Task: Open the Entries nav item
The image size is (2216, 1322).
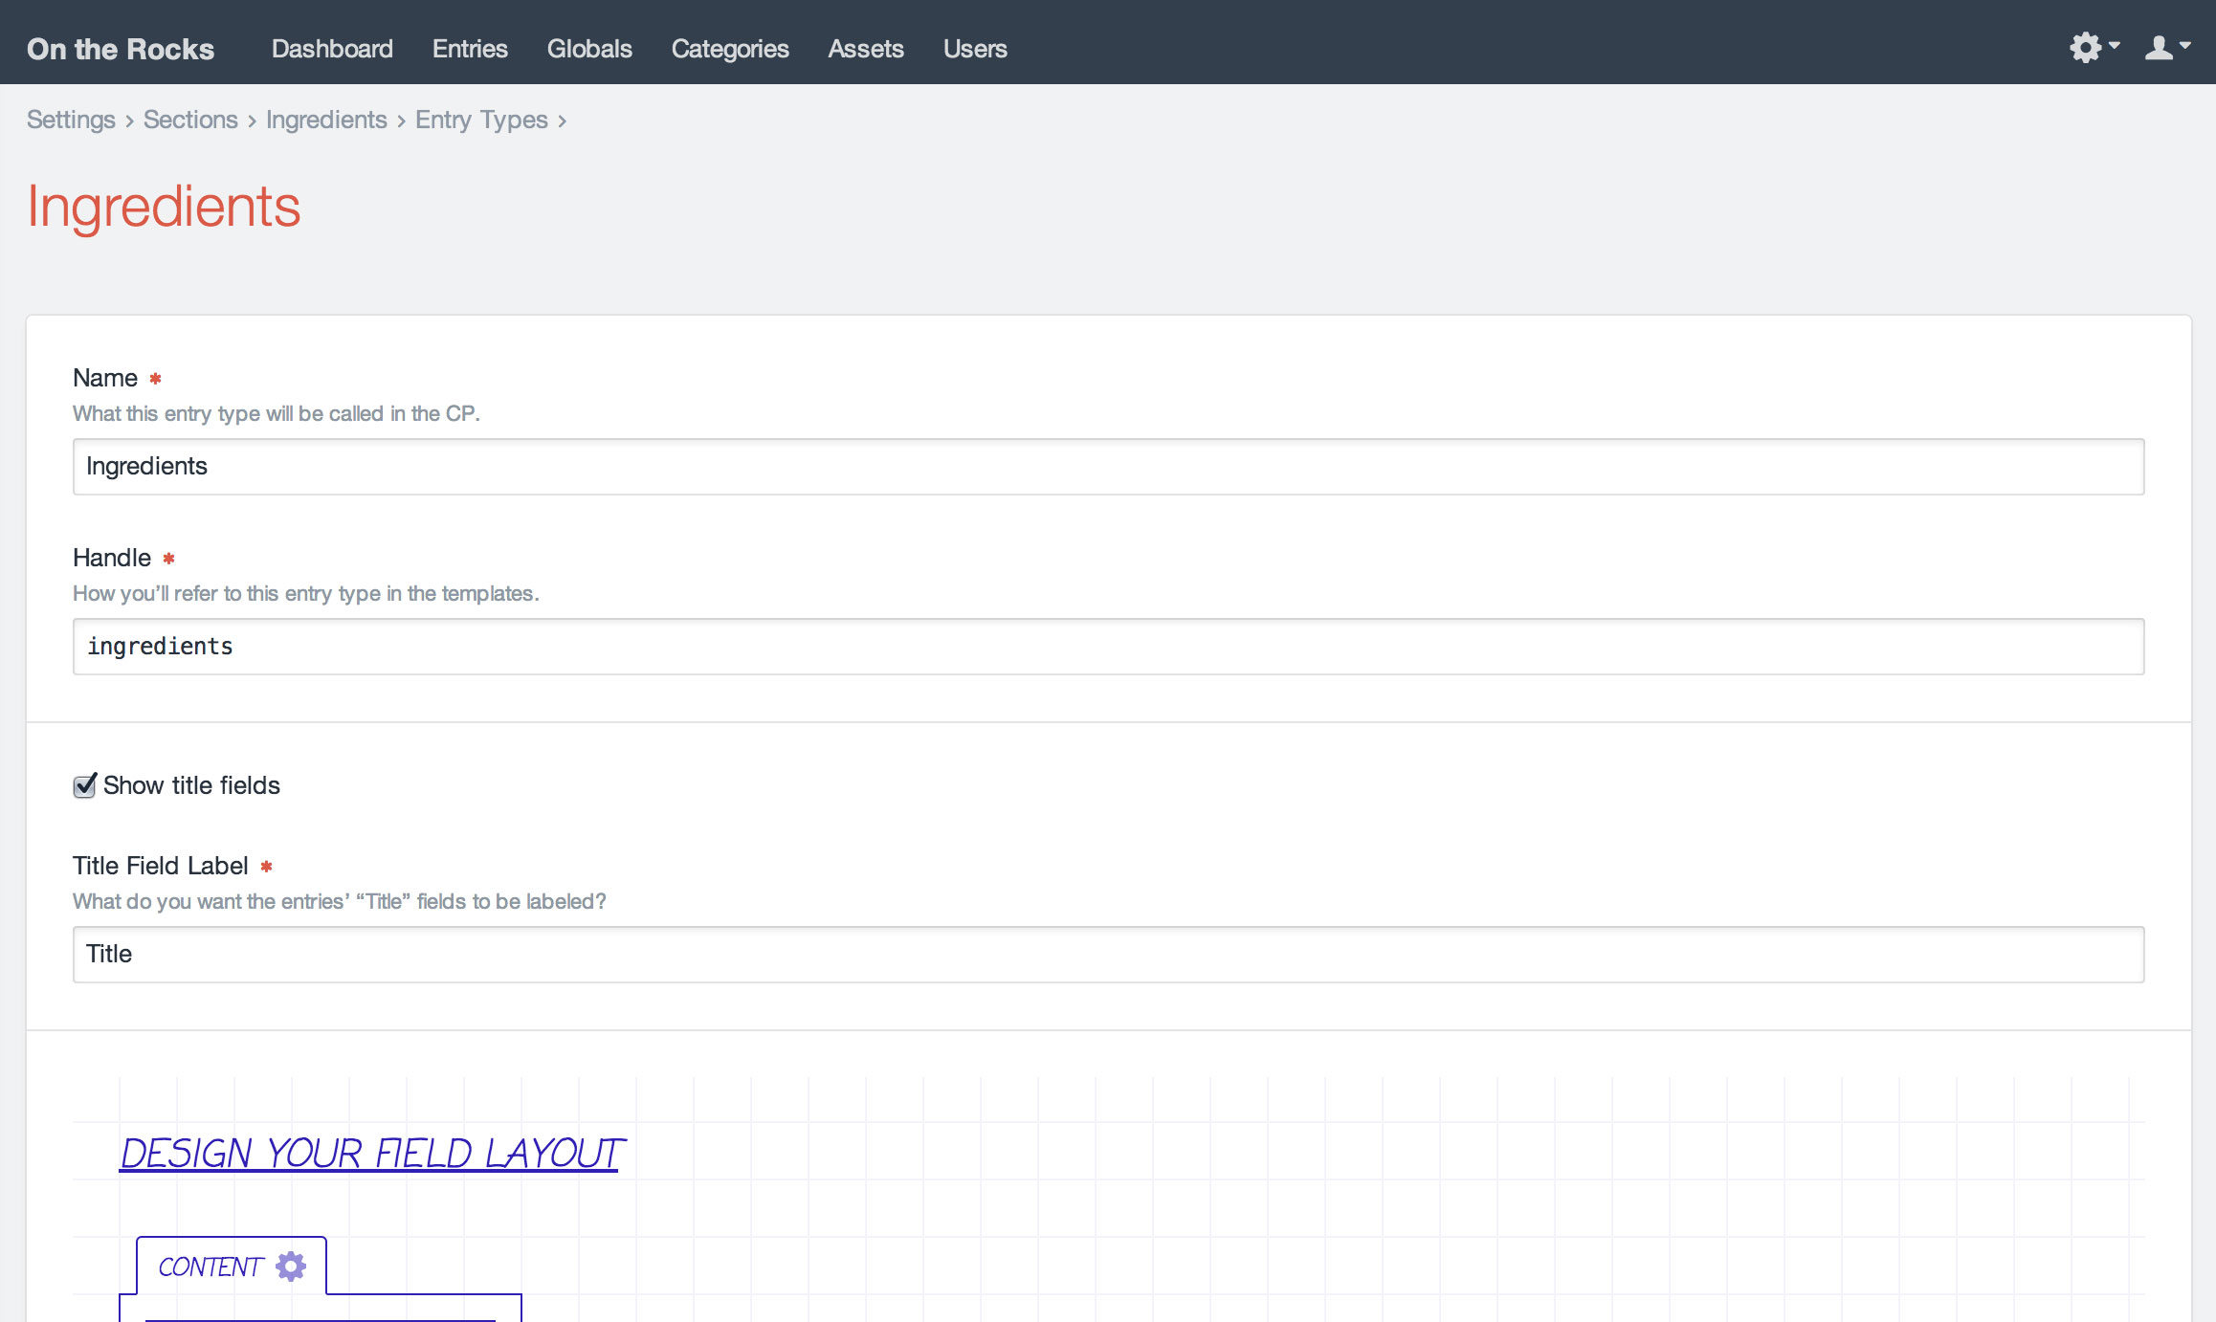Action: [x=470, y=49]
